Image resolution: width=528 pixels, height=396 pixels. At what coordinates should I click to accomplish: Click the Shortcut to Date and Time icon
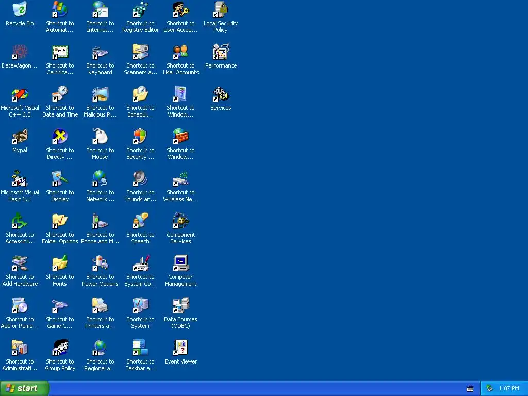click(60, 94)
